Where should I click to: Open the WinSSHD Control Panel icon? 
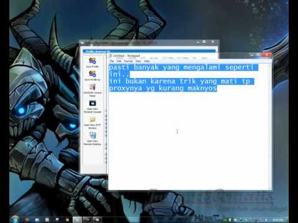coord(93,87)
